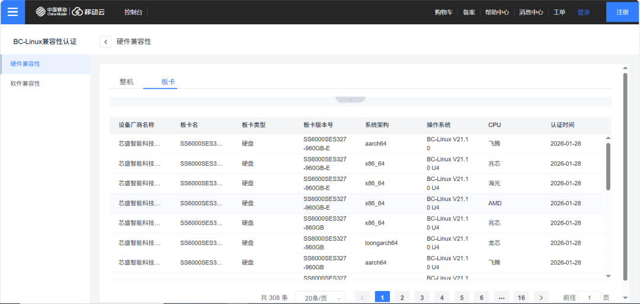Select 硬件兼容性 in the sidebar
This screenshot has width=640, height=304.
tap(45, 64)
